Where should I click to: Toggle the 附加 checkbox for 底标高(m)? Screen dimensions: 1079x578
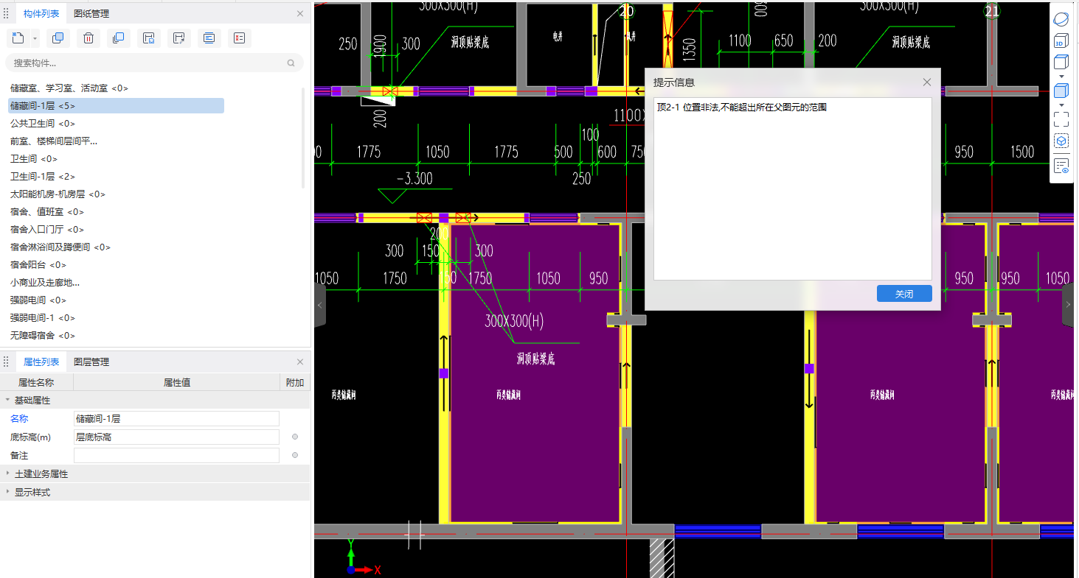(295, 437)
